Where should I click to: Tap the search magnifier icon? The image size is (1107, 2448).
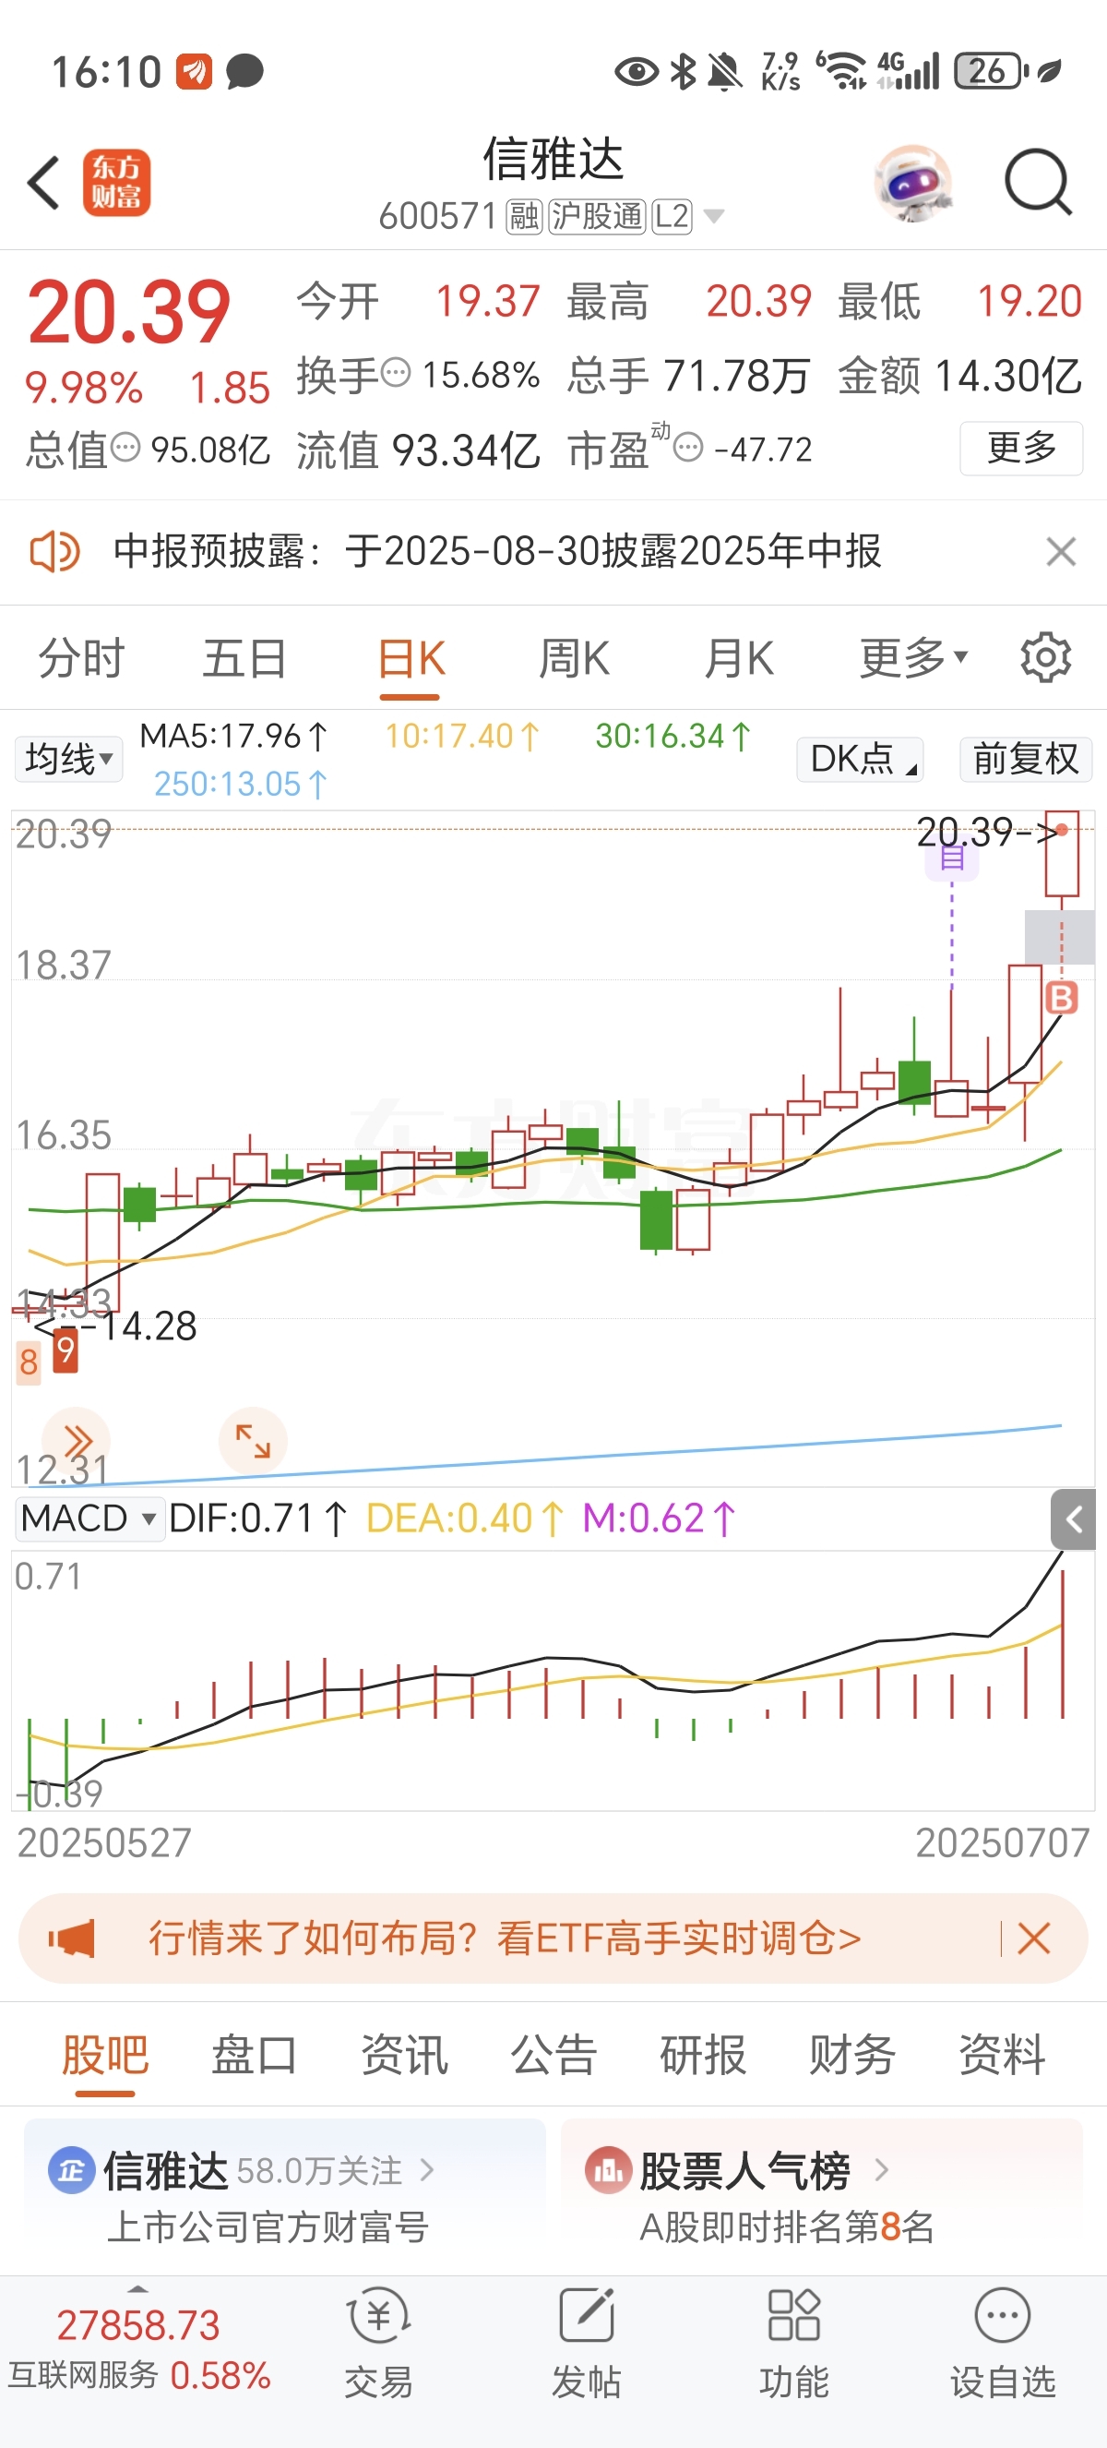point(1038,183)
